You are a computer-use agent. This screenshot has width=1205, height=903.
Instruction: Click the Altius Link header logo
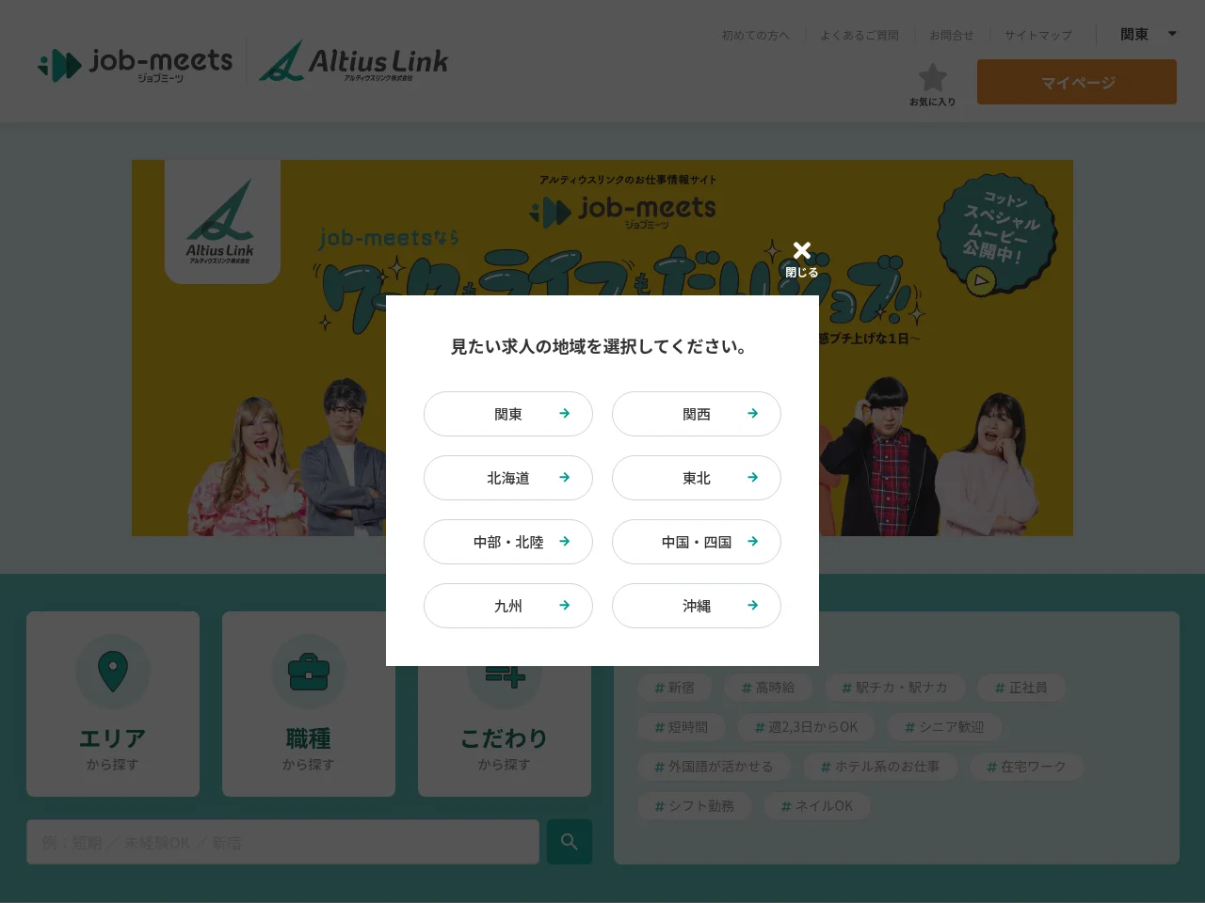pos(354,61)
